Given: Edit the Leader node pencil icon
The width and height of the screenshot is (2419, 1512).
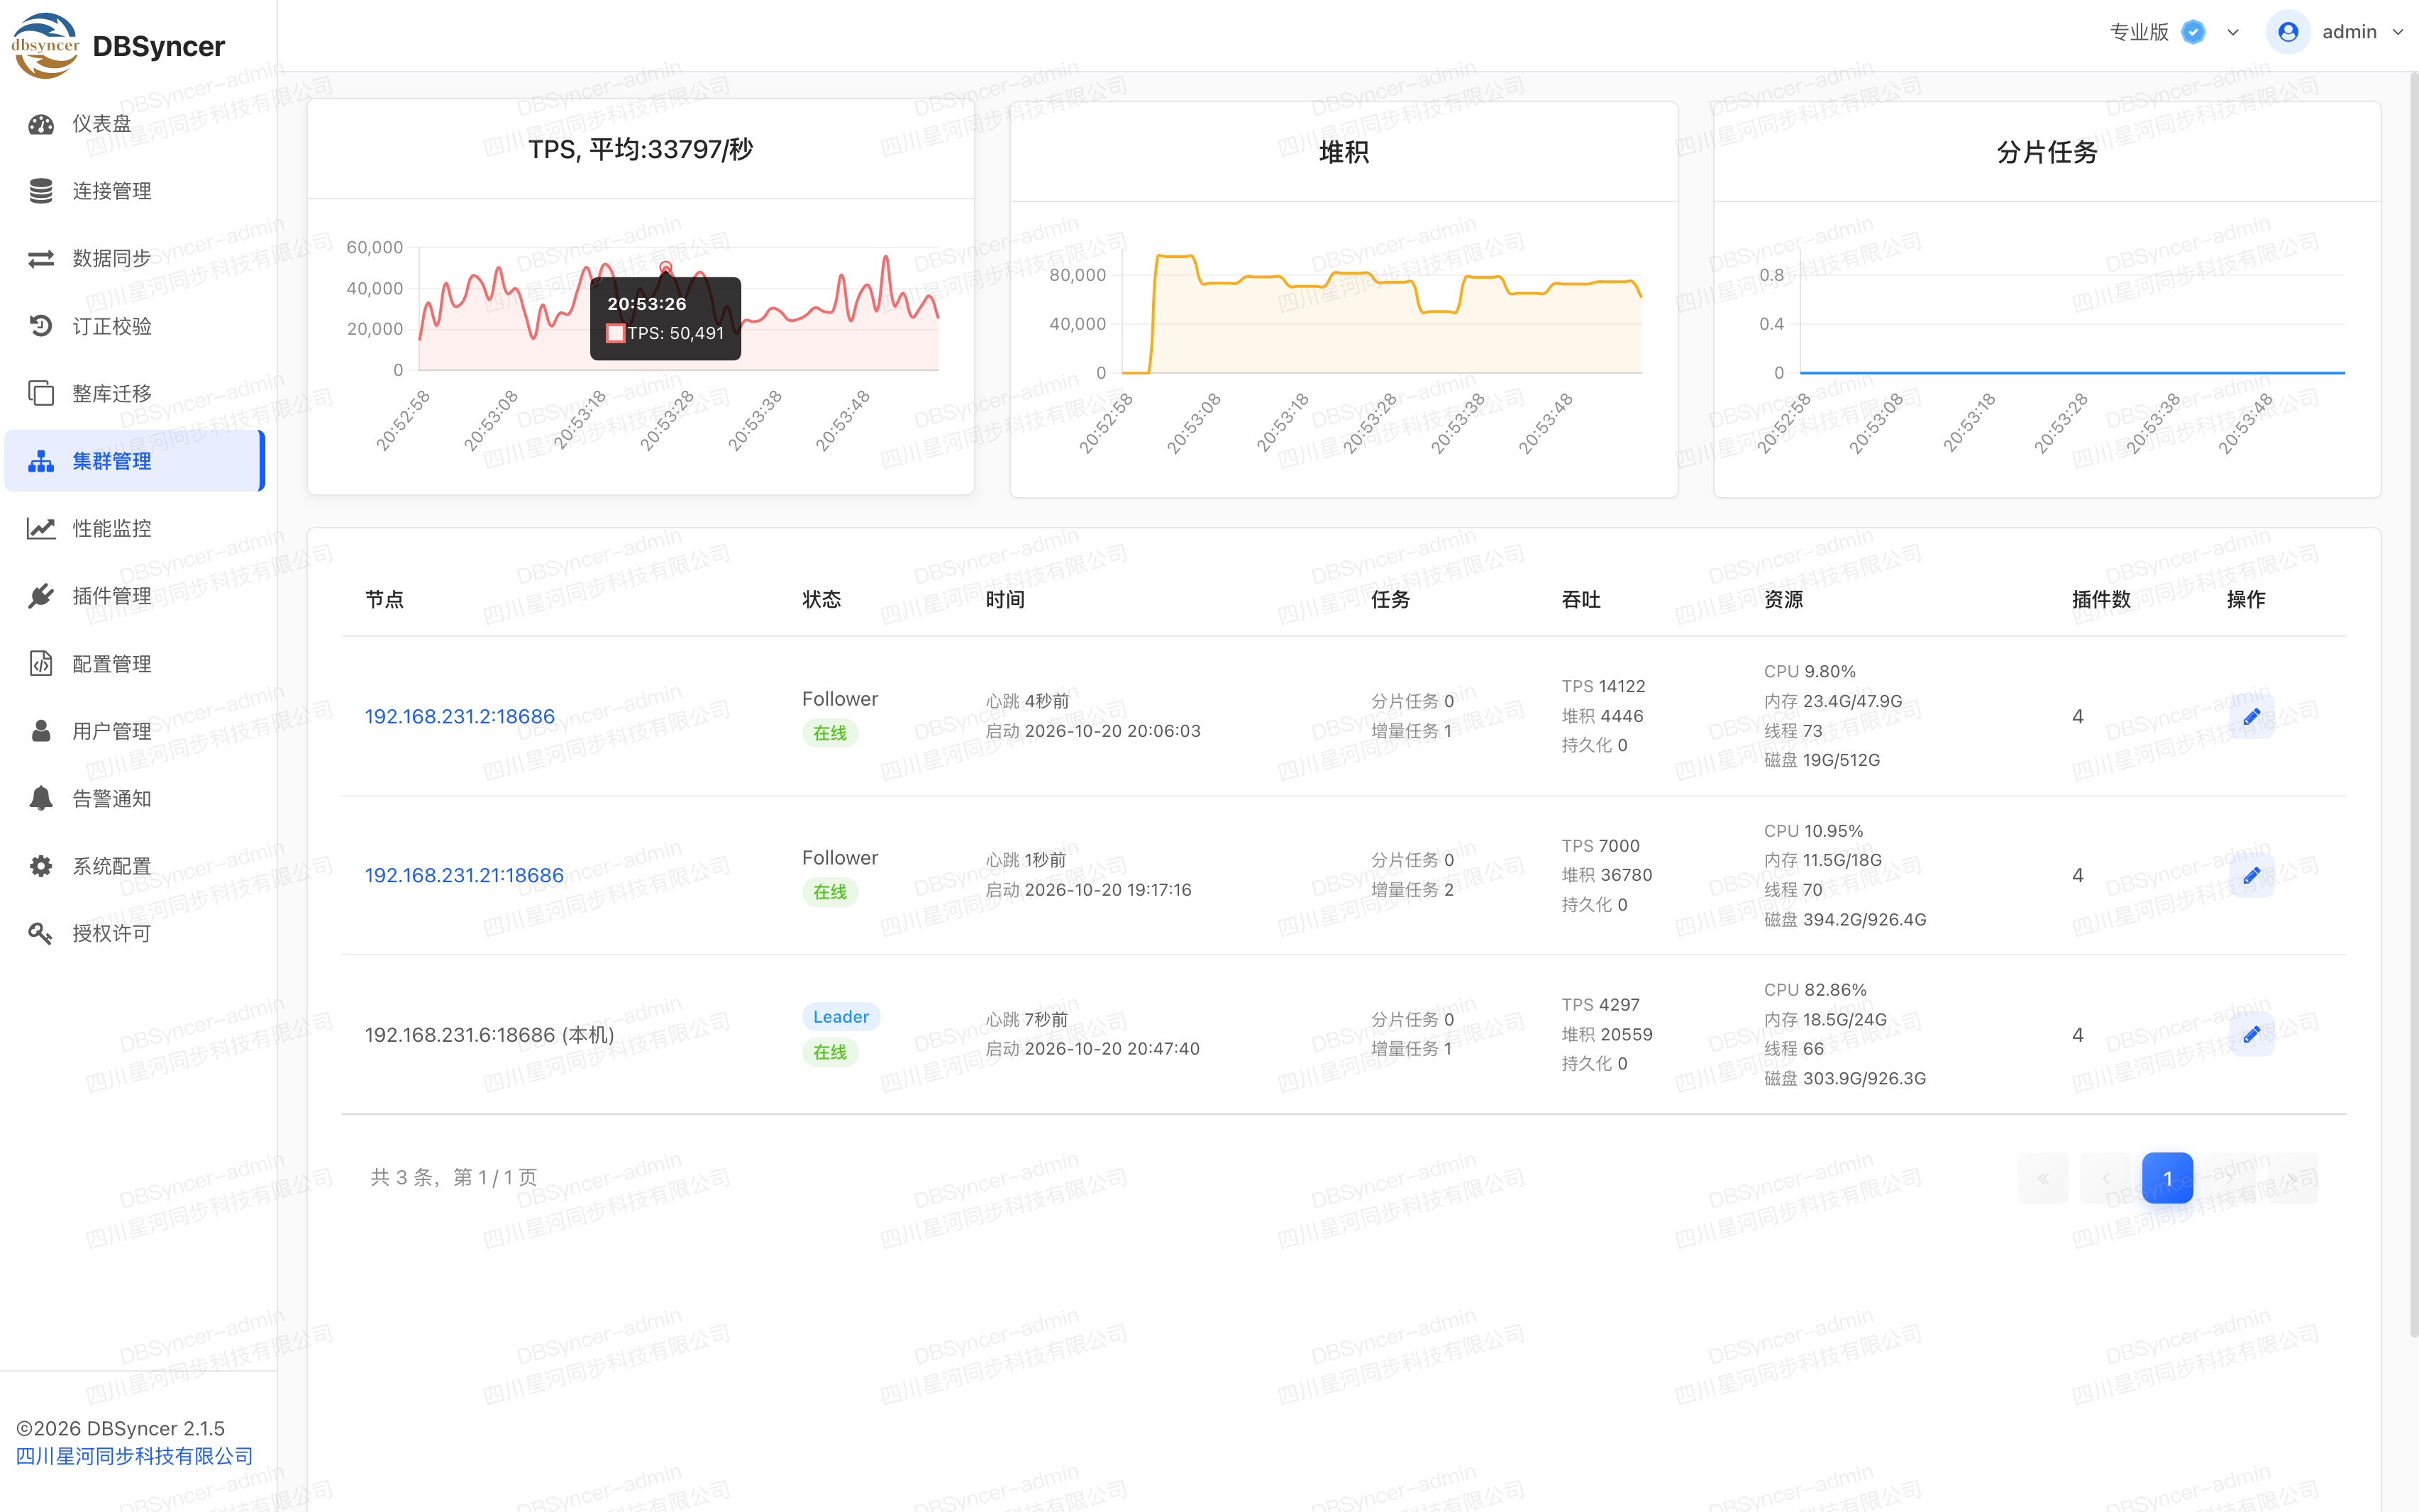Looking at the screenshot, I should tap(2251, 1034).
